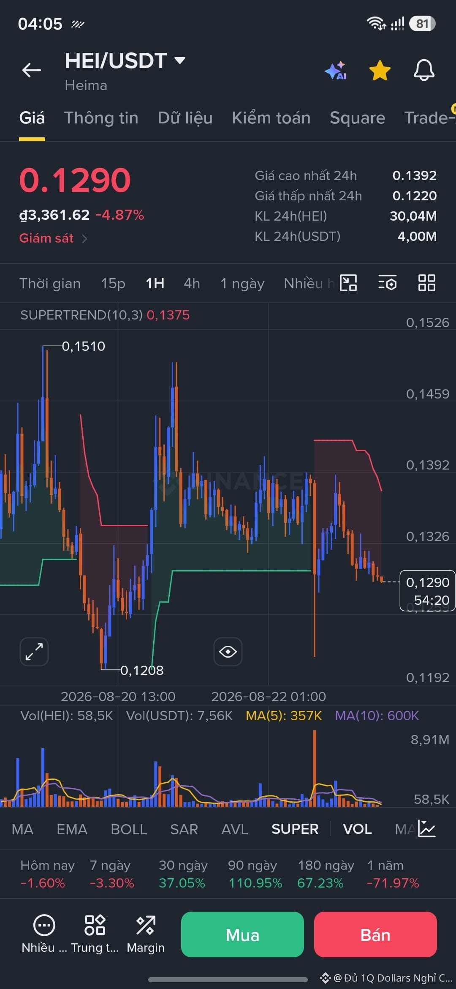456x989 pixels.
Task: Tap the 1 năm -71.97% change
Action: 393,874
